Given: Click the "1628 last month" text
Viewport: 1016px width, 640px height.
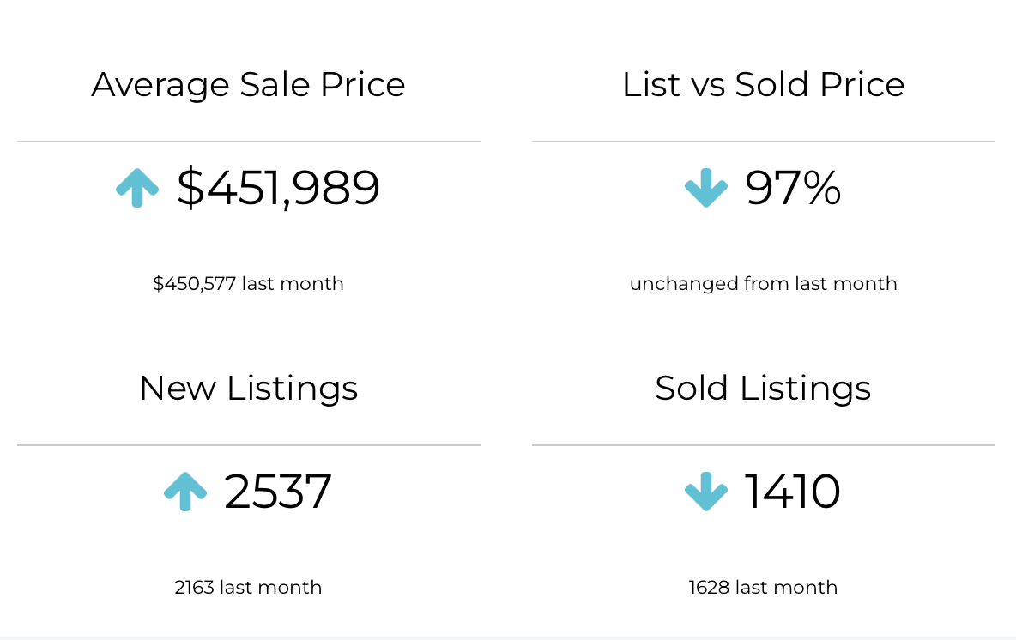Looking at the screenshot, I should click(x=763, y=588).
